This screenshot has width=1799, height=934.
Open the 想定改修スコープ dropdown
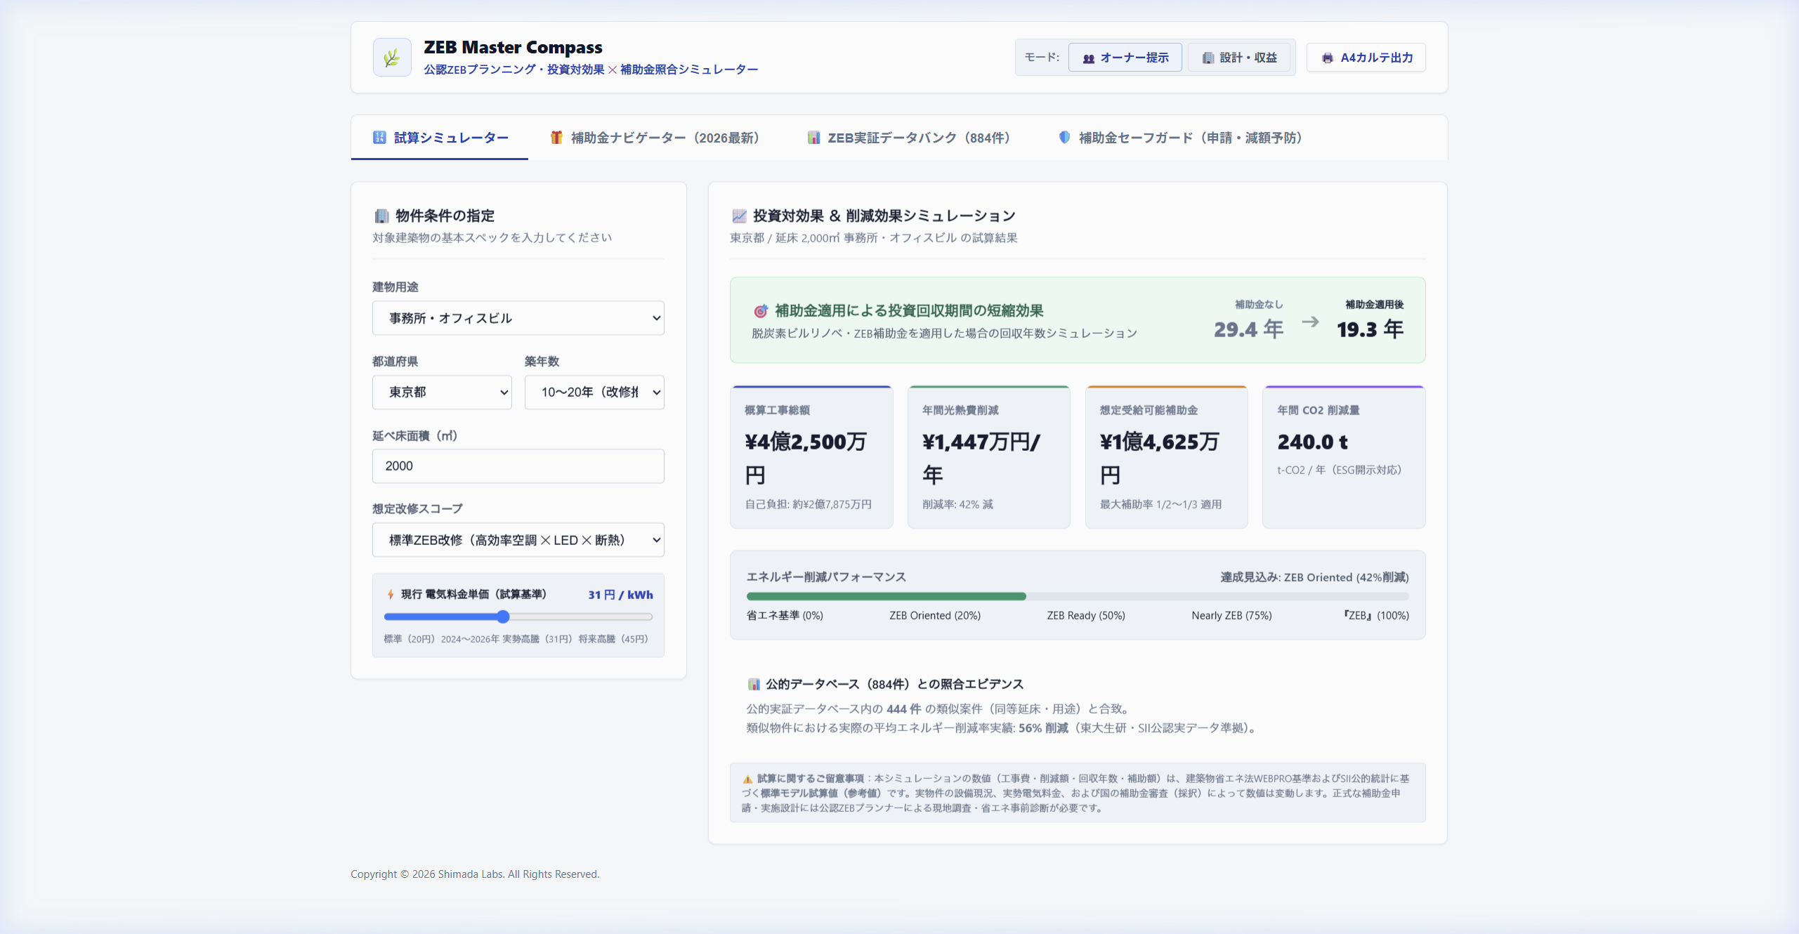tap(518, 540)
